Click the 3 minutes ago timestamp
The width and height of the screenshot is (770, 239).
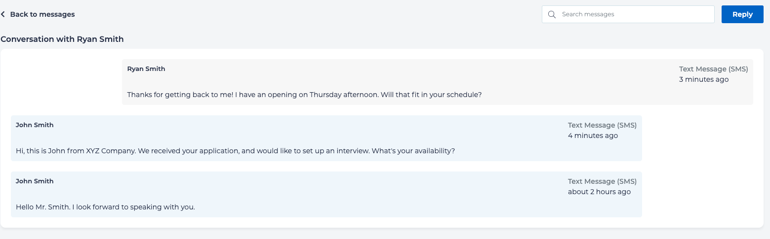[x=703, y=79]
